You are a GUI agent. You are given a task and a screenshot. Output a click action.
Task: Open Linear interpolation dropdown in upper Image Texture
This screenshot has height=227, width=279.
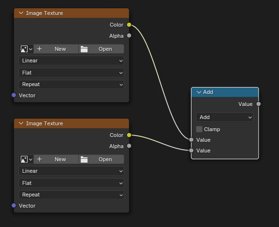point(71,61)
